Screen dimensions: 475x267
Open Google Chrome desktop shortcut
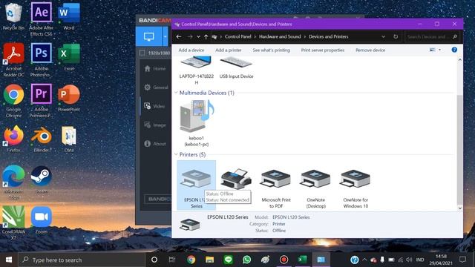[x=13, y=101]
